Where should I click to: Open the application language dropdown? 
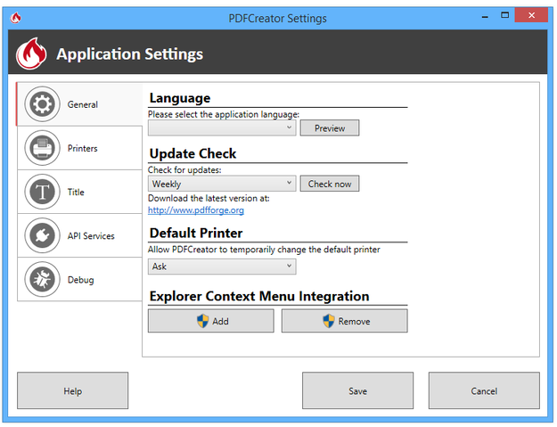point(222,127)
